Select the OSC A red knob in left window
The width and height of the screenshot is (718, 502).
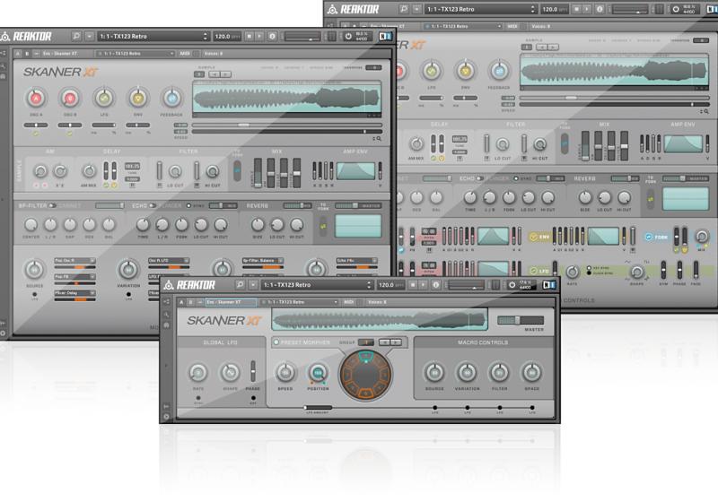pos(36,98)
